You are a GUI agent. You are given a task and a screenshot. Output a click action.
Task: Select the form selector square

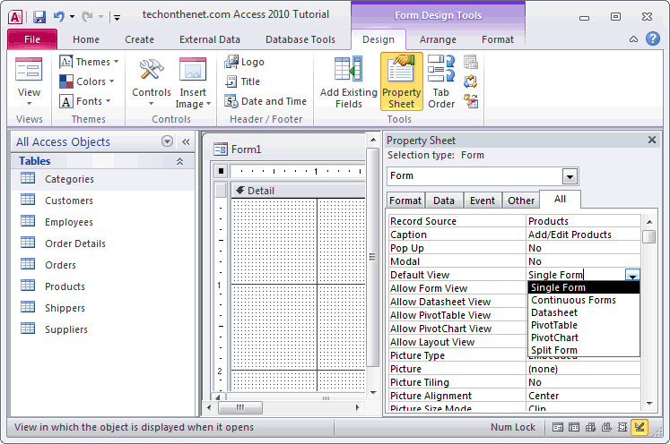pyautogui.click(x=221, y=171)
